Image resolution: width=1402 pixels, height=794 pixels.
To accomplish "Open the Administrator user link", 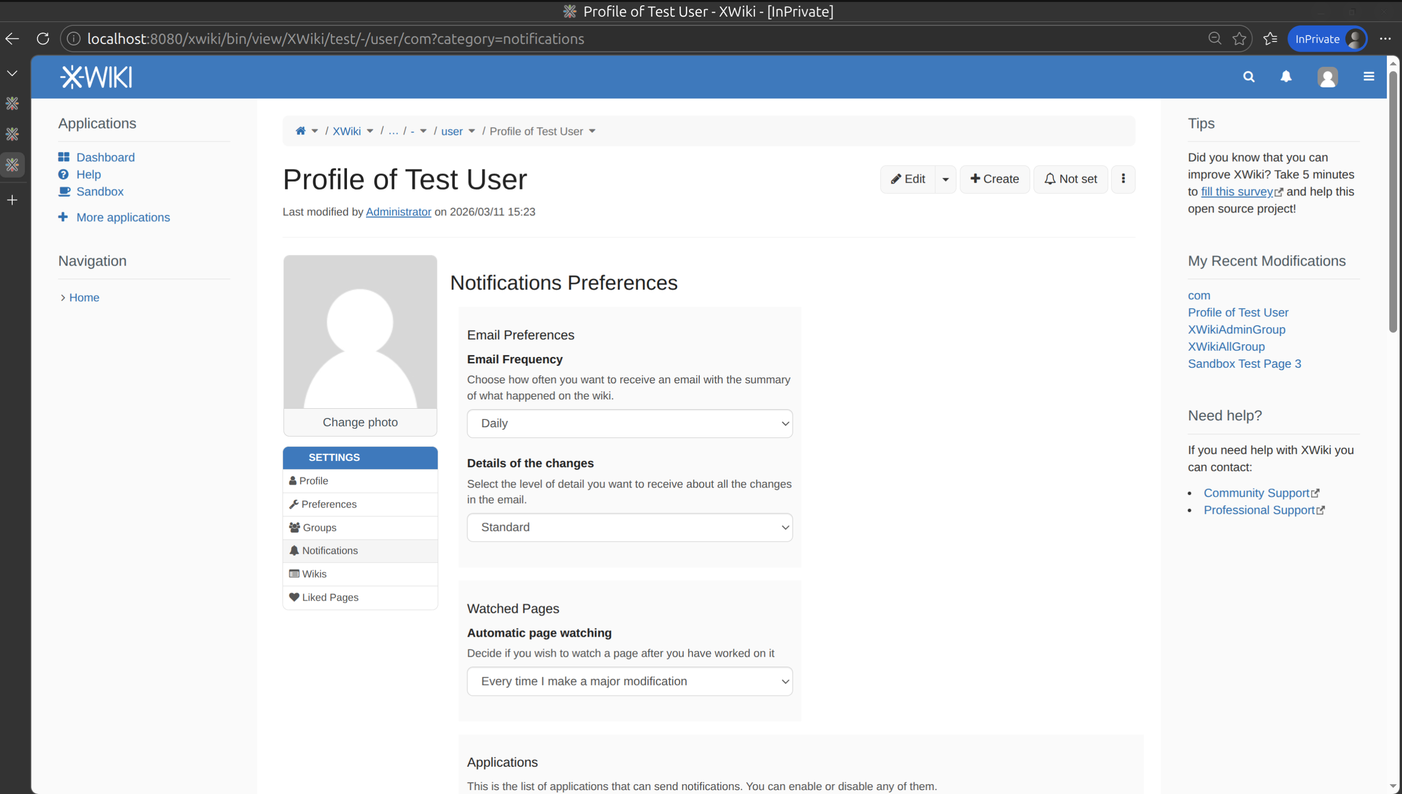I will pyautogui.click(x=398, y=211).
